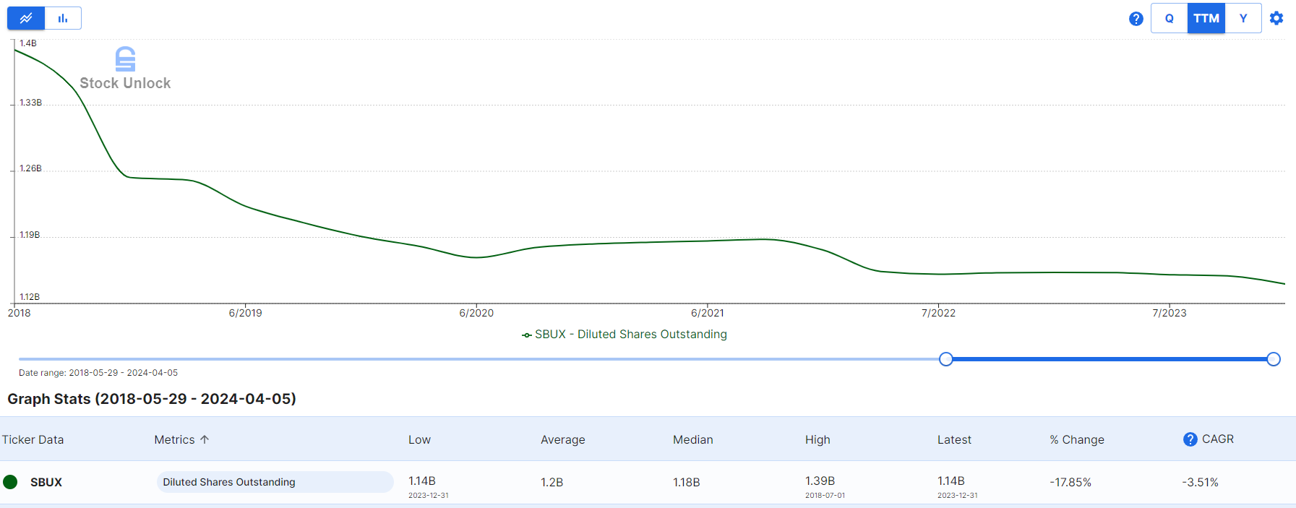Select the Y yearly period
The width and height of the screenshot is (1296, 508).
point(1243,18)
